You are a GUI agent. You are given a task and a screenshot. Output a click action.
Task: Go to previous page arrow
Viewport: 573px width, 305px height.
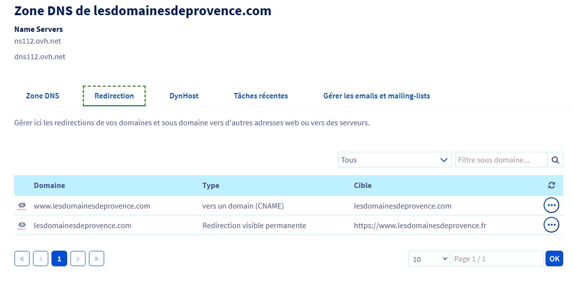pos(41,258)
